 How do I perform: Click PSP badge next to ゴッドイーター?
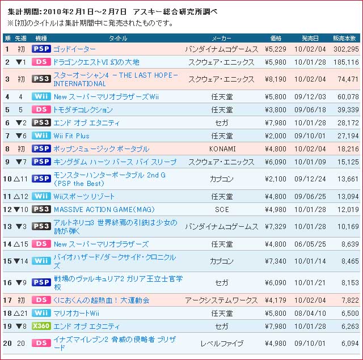pos(41,49)
